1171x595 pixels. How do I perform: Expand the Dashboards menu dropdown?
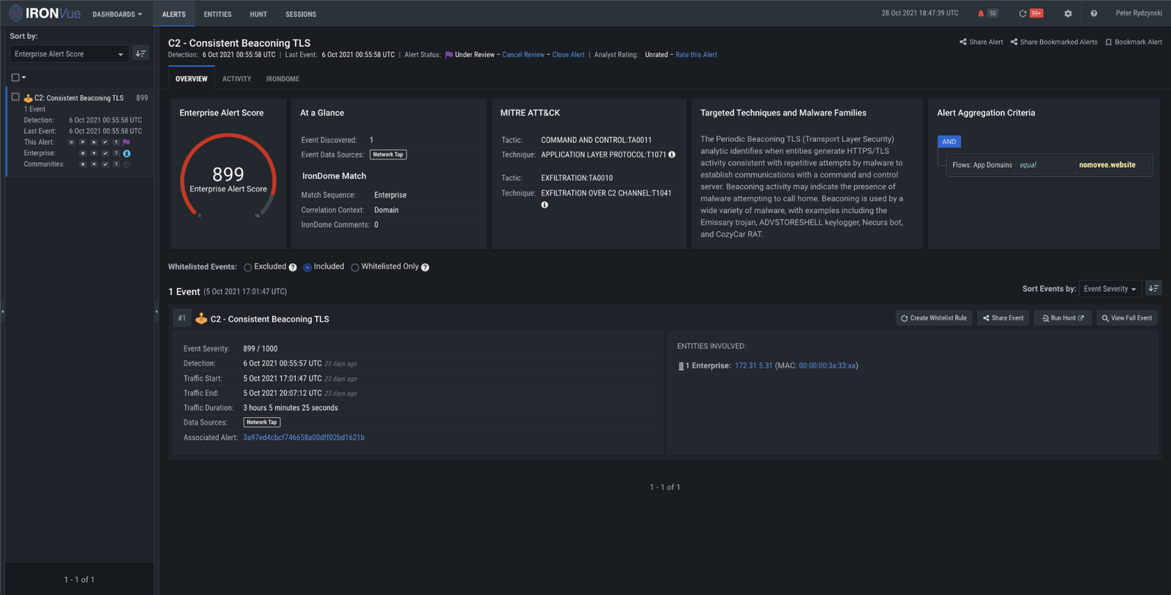point(117,14)
